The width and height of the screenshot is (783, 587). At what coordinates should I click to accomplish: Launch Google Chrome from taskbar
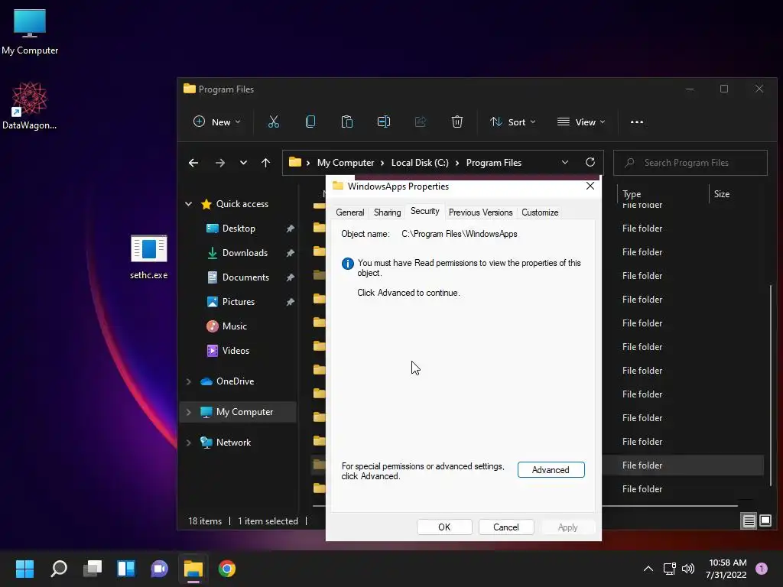[226, 569]
